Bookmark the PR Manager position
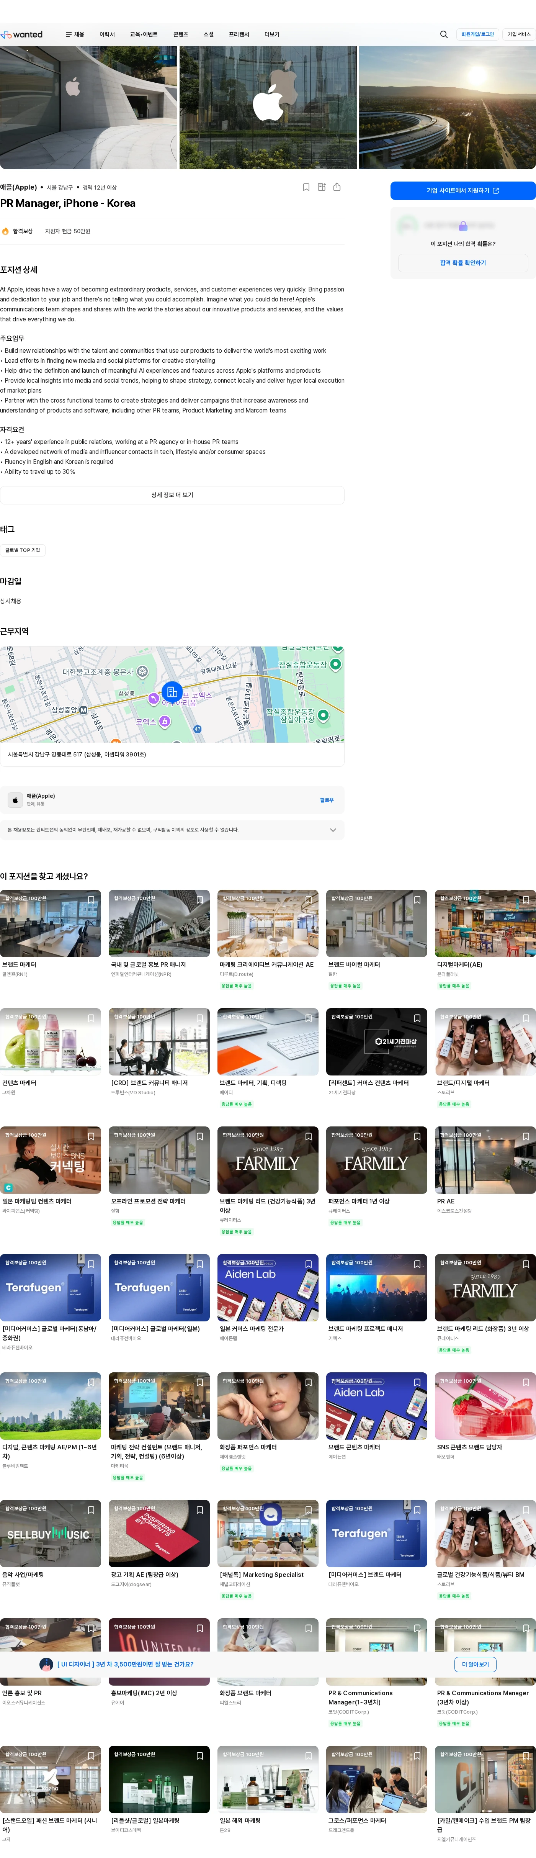536x1858 pixels. [306, 187]
